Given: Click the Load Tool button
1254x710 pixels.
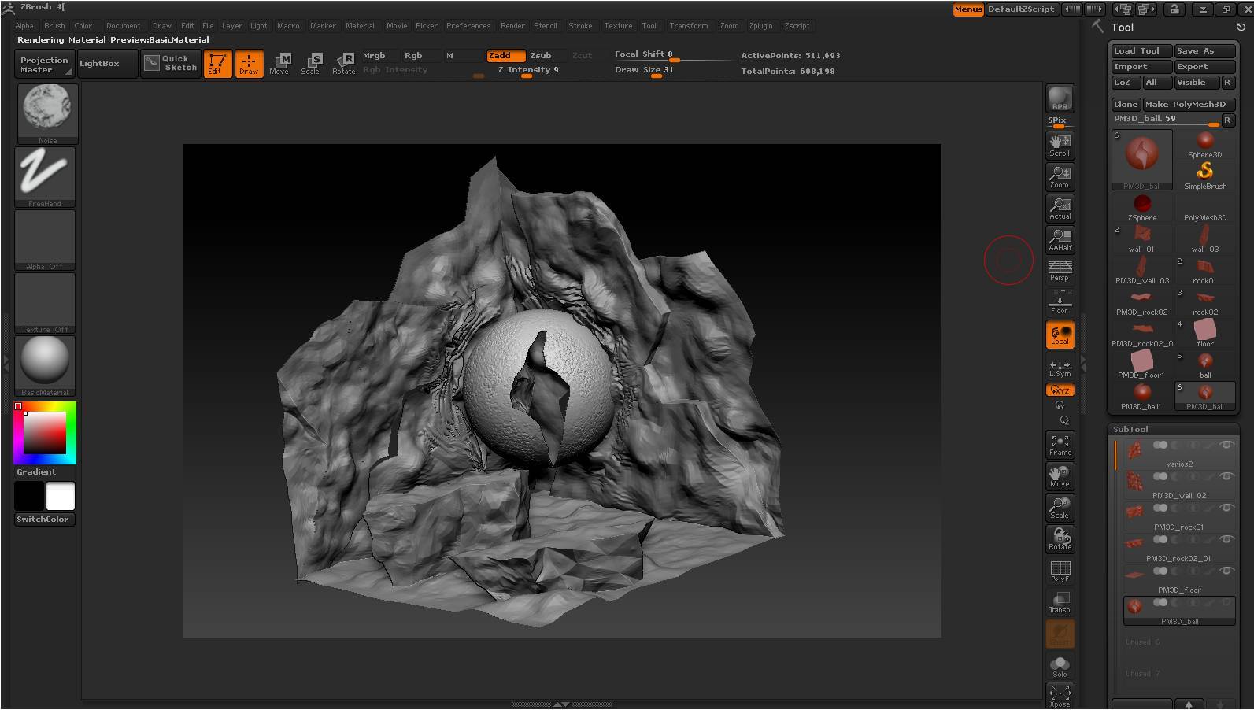Looking at the screenshot, I should [1141, 50].
